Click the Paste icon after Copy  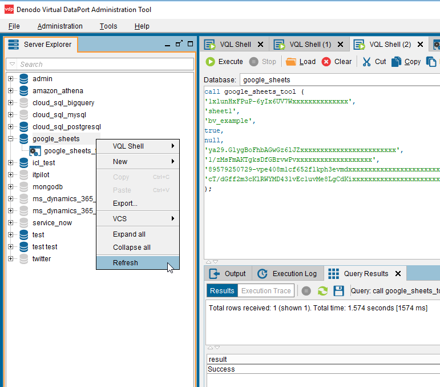(x=431, y=62)
